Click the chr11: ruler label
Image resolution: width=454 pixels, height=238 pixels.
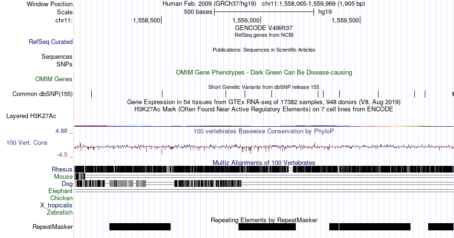tap(64, 20)
